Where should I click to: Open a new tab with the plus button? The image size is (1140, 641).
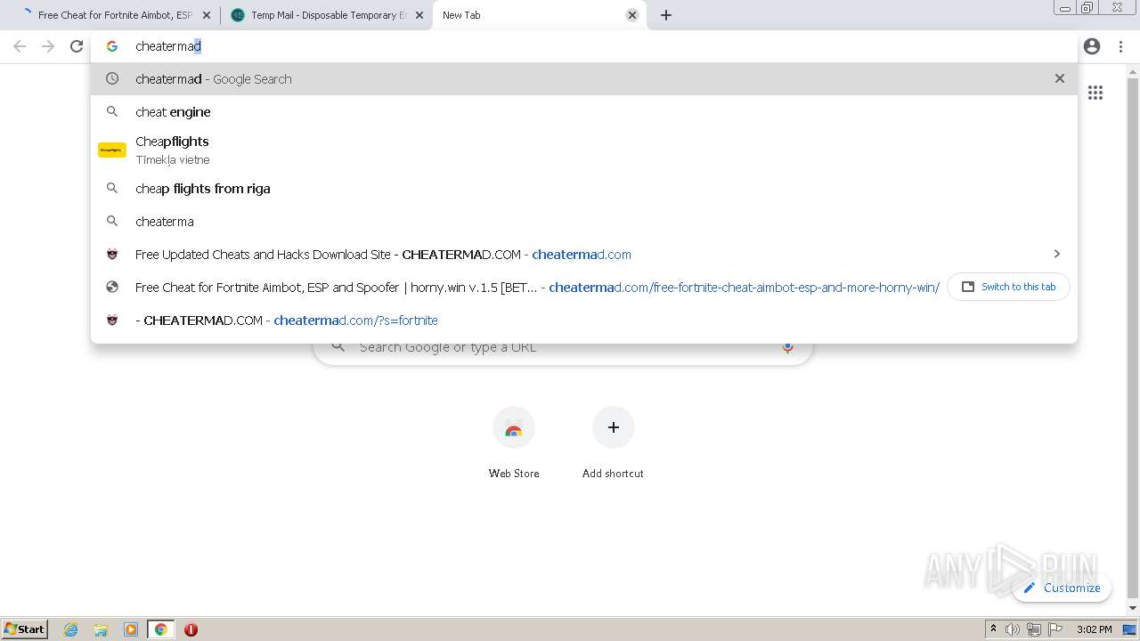[x=666, y=15]
